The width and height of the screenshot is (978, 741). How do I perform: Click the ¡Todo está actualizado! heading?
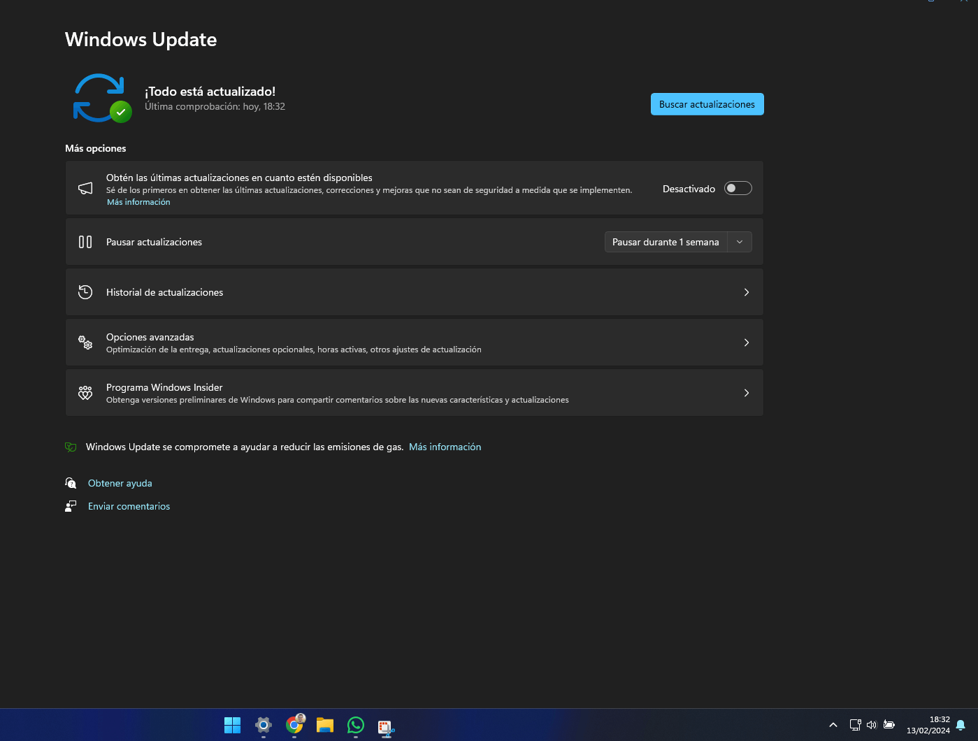(210, 92)
